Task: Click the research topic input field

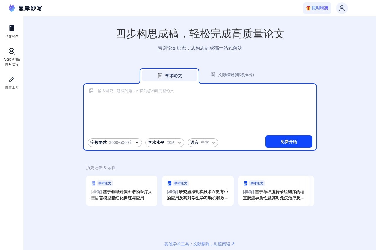Action: coord(200,108)
